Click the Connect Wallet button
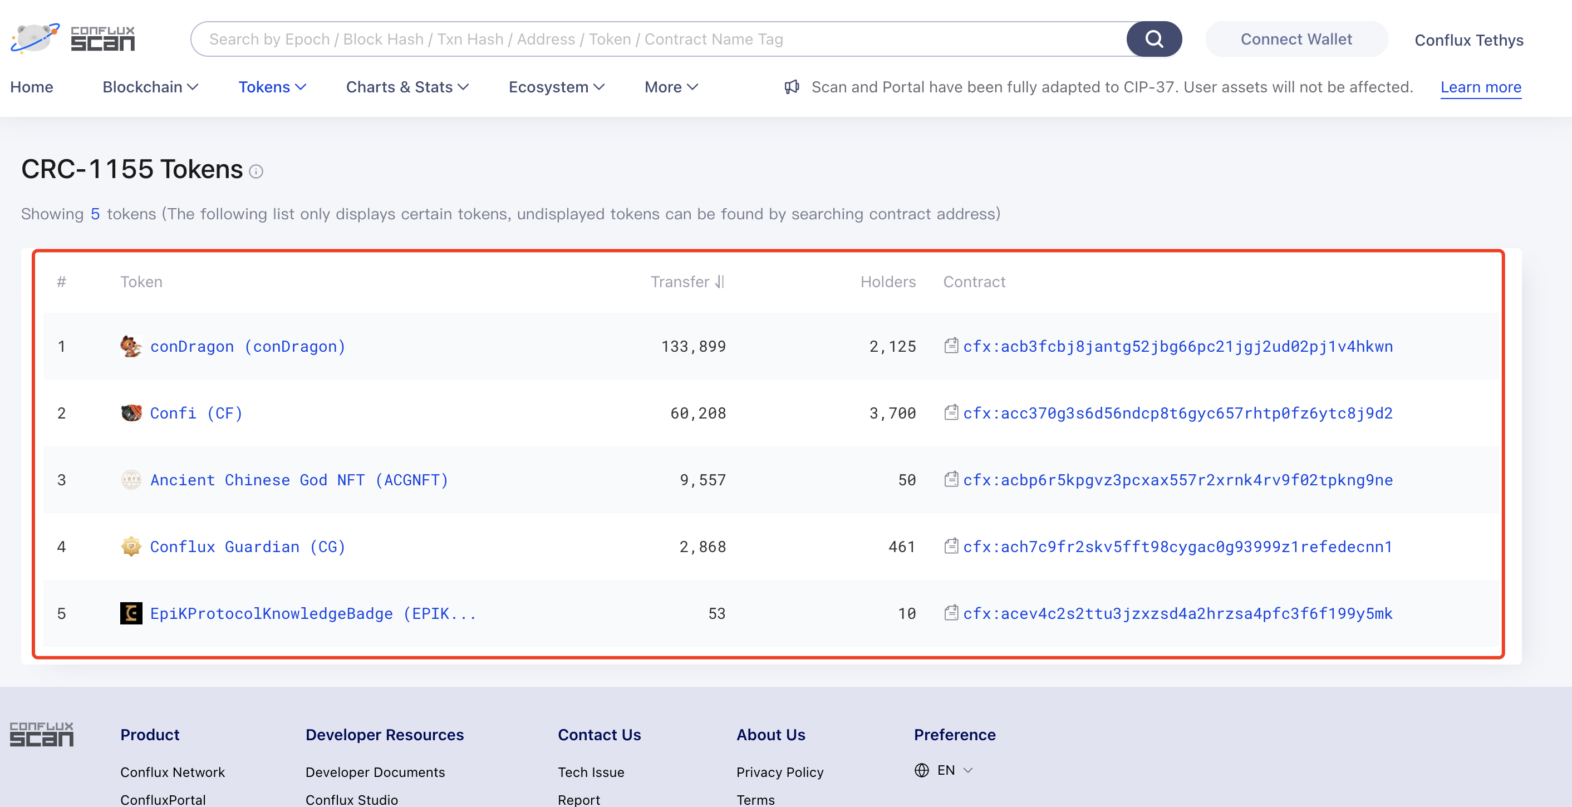The image size is (1572, 807). click(1296, 39)
